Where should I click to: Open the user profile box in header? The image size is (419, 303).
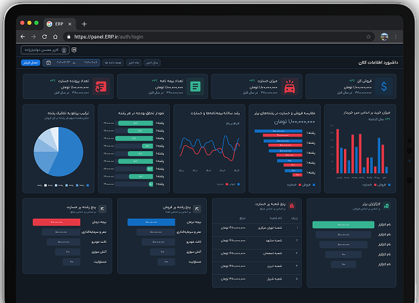45,50
